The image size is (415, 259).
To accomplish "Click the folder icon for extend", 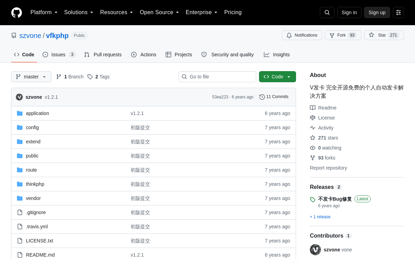I will click(x=20, y=142).
